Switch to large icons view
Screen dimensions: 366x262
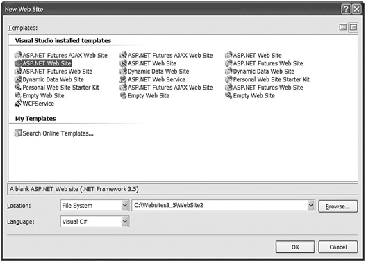pos(342,27)
